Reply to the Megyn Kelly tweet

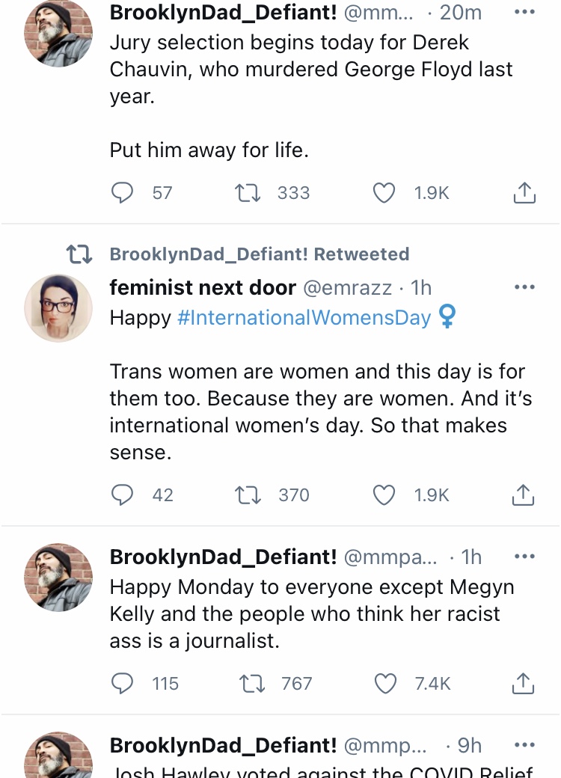point(122,684)
